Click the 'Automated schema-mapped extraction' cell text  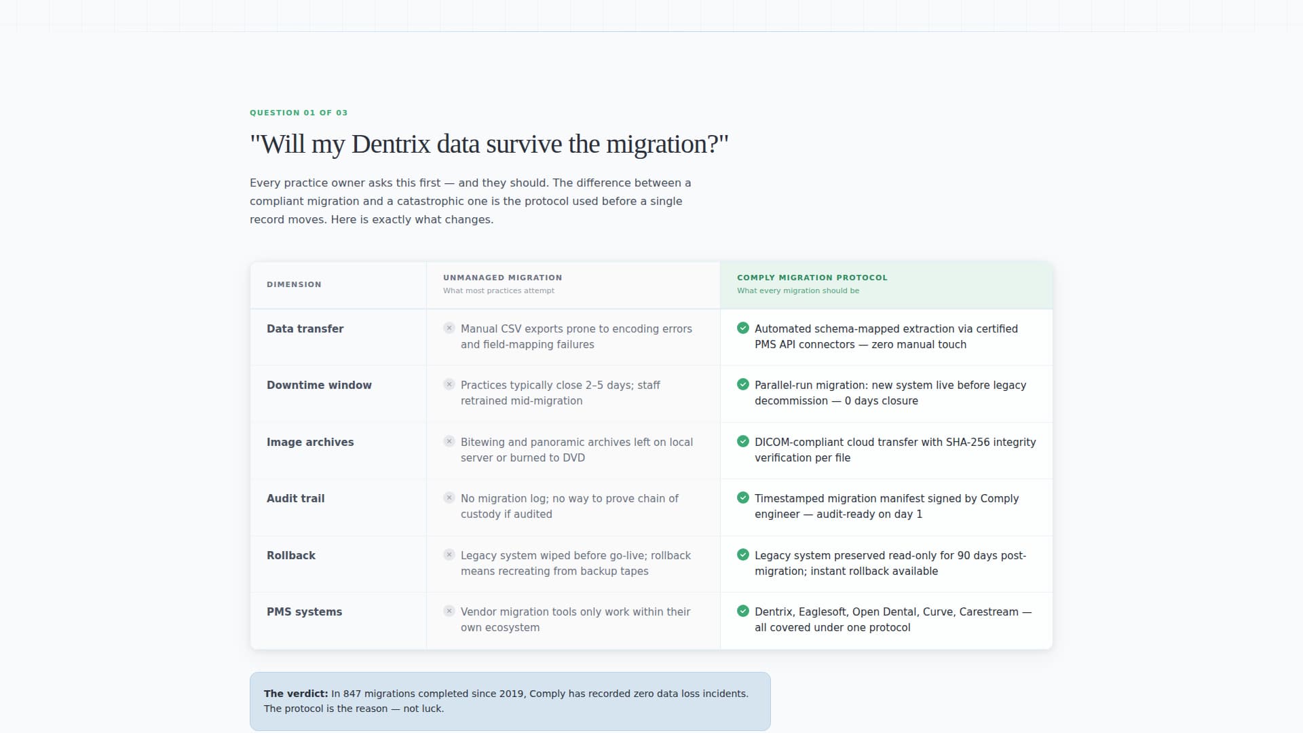tap(886, 337)
